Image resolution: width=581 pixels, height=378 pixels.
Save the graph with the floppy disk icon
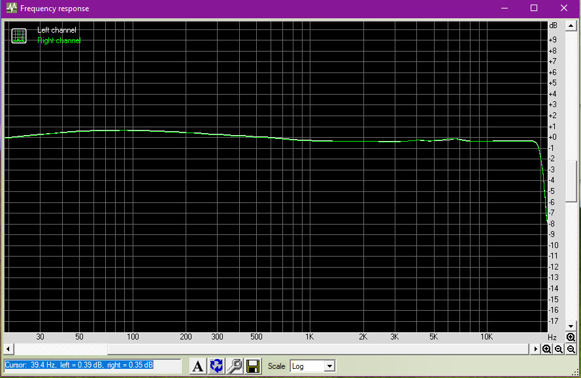click(x=253, y=366)
